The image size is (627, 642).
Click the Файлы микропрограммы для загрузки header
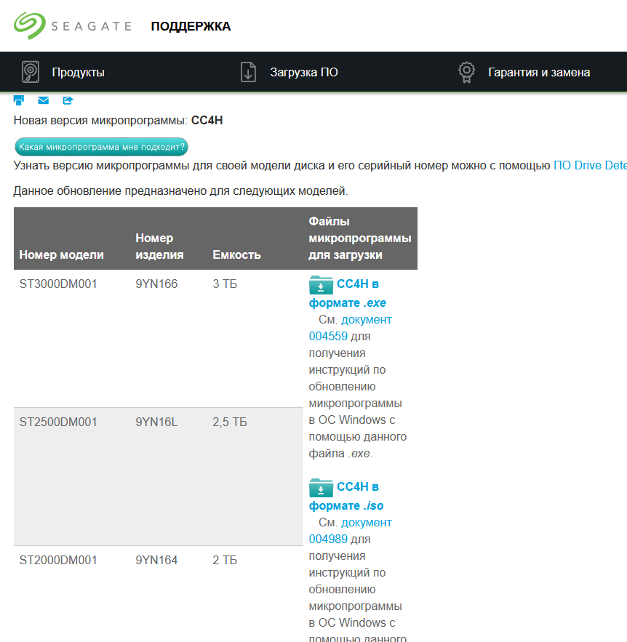point(360,238)
